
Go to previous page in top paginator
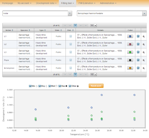click(x=70, y=25)
